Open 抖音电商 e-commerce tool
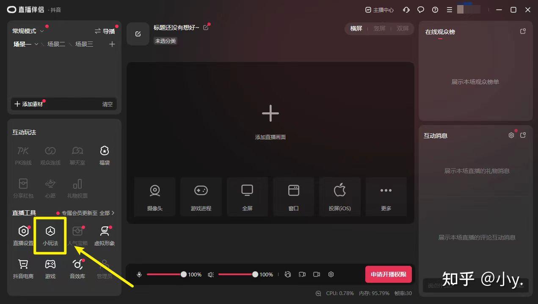This screenshot has width=538, height=304. coord(23,268)
